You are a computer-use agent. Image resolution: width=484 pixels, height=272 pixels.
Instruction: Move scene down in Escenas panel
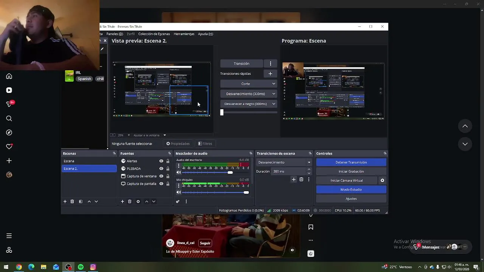96,202
